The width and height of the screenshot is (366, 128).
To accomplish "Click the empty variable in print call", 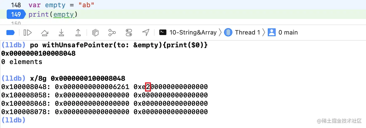I will click(x=64, y=14).
